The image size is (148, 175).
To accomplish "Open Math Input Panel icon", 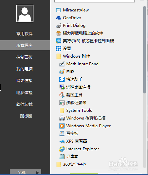I will pyautogui.click(x=62, y=64).
